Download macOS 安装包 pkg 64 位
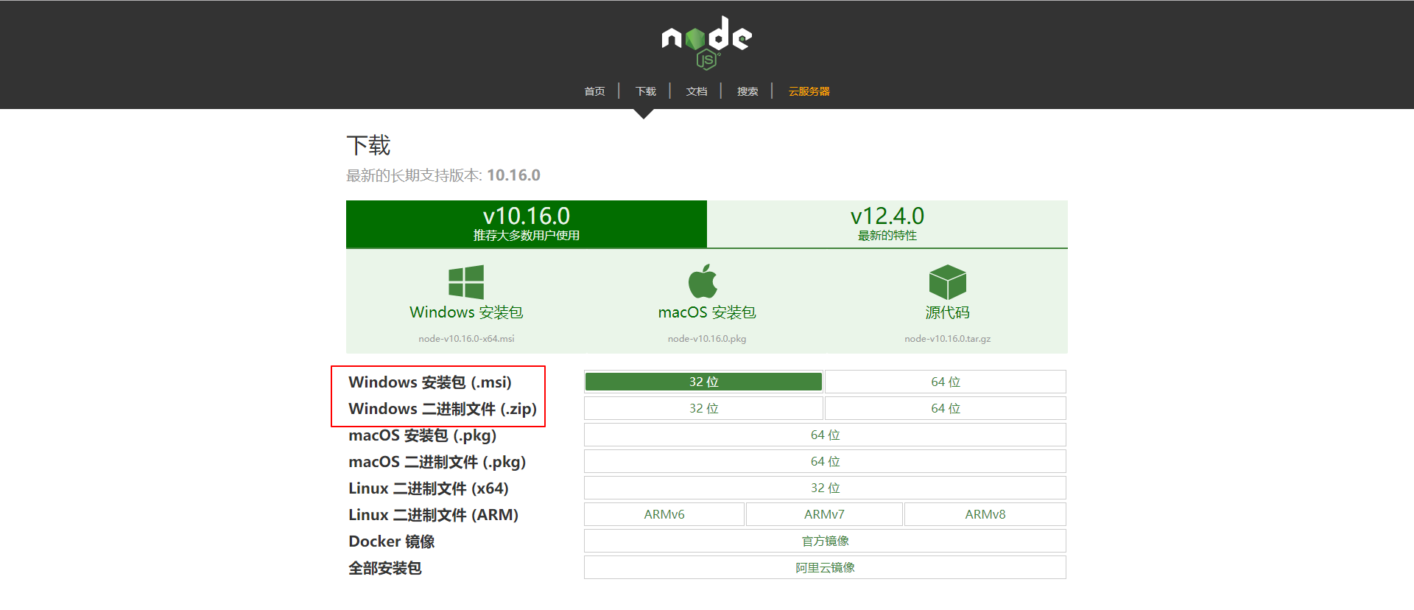 pos(825,435)
